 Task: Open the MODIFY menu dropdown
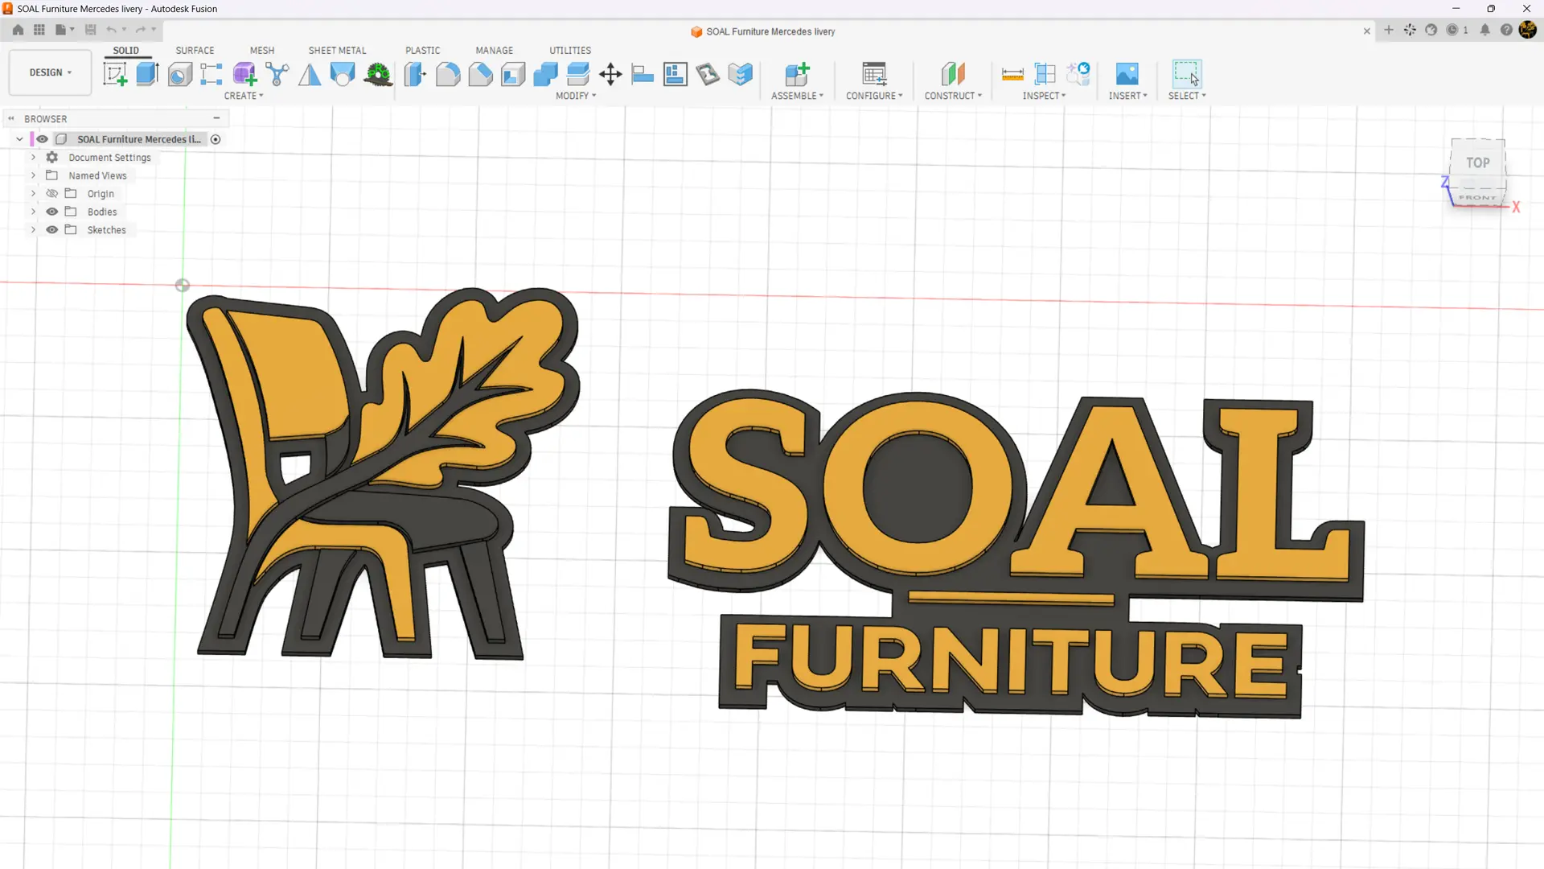576,96
